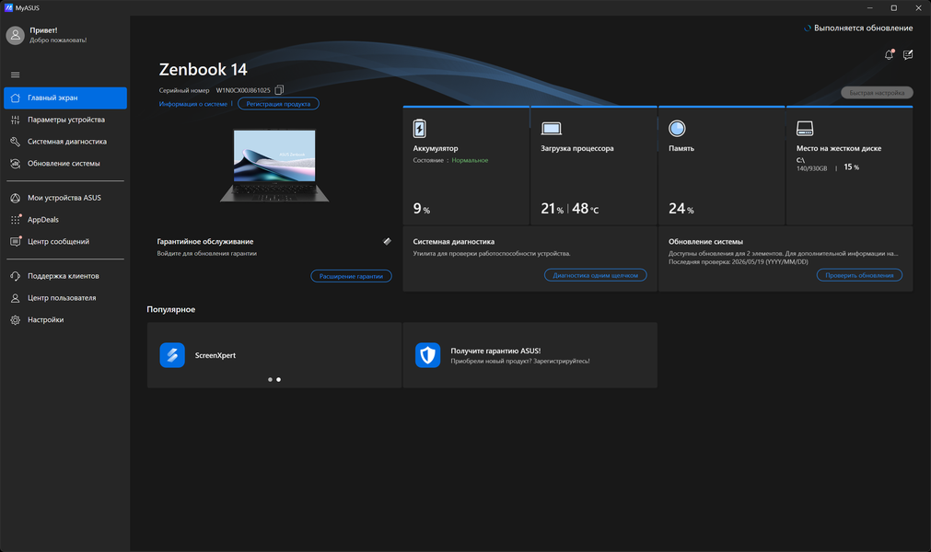Open Системная диагностика in the sidebar
931x552 pixels.
point(65,142)
